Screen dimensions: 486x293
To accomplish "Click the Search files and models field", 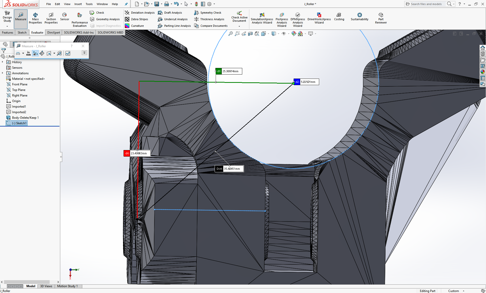I will click(426, 4).
